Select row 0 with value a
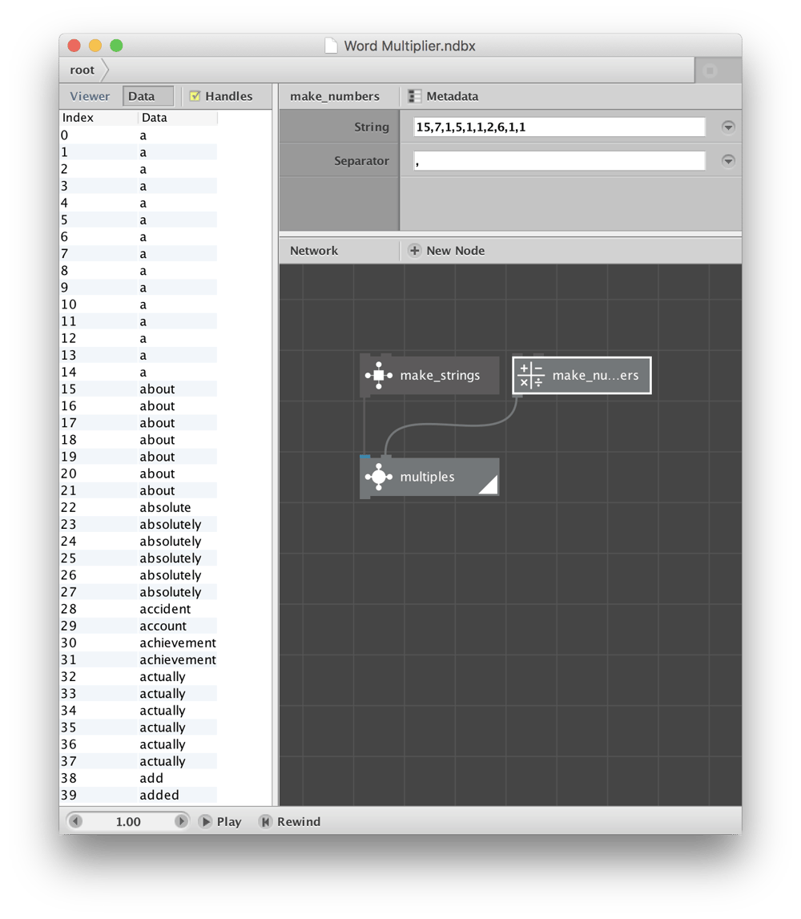Screen dimensions: 801x919 (139, 135)
